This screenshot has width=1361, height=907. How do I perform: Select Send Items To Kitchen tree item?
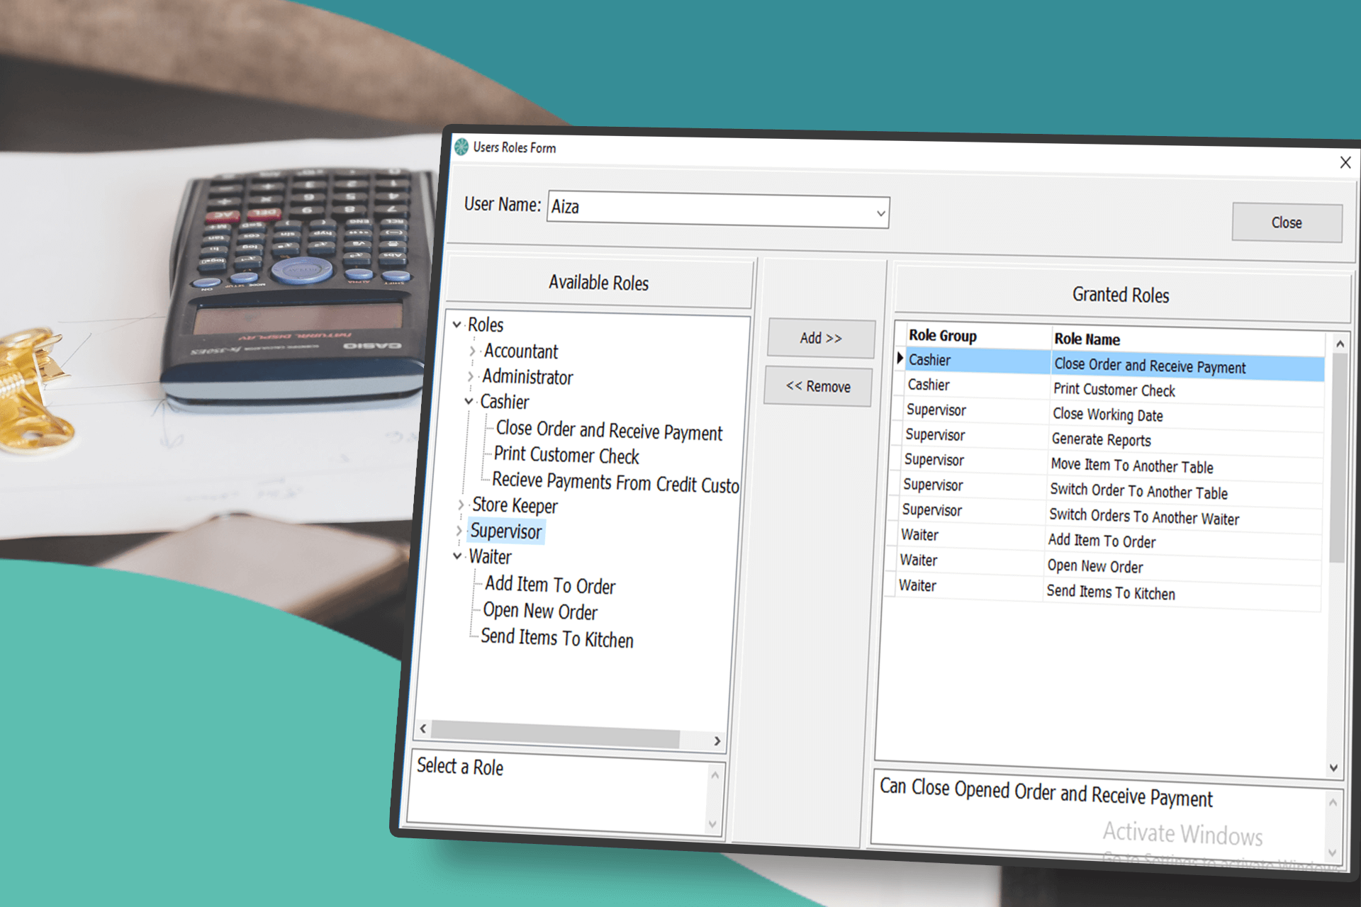point(557,638)
